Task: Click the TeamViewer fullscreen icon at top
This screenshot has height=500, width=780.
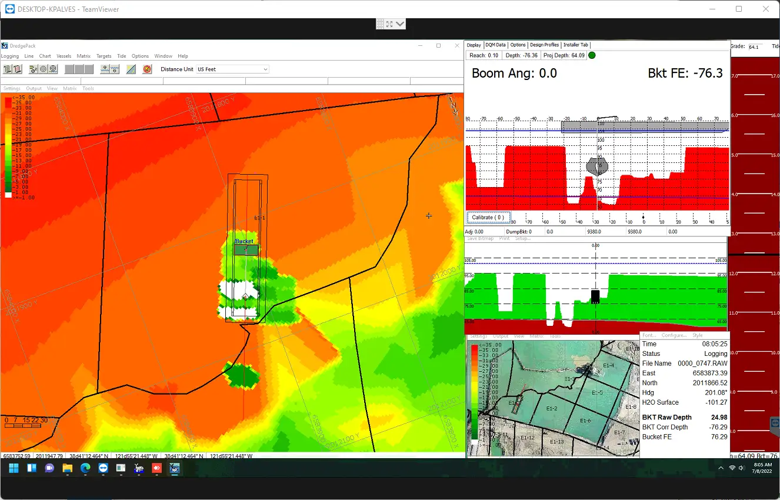Action: 389,24
